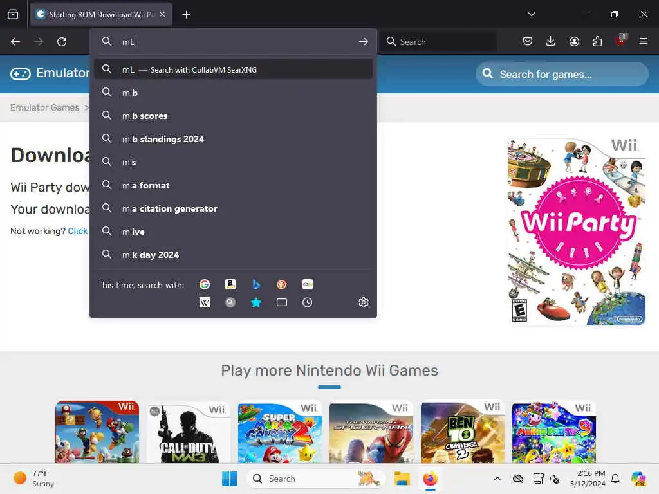
Task: Search open tabs via the tab icon
Action: (282, 302)
